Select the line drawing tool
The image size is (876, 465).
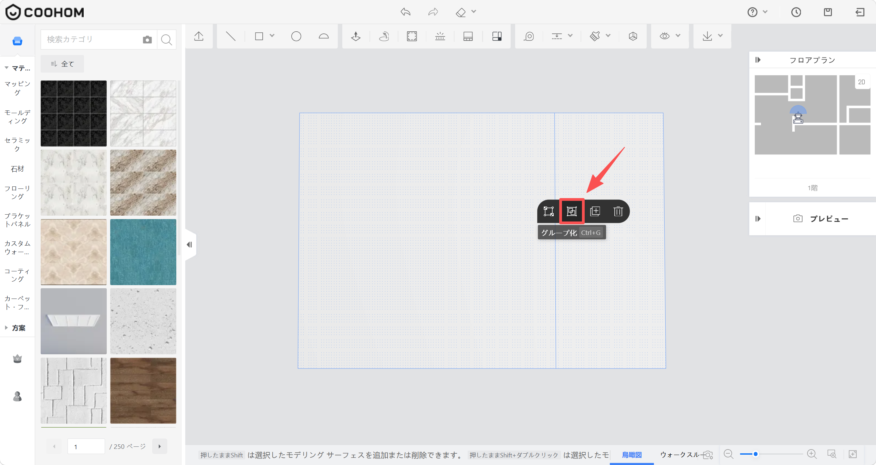coord(231,36)
